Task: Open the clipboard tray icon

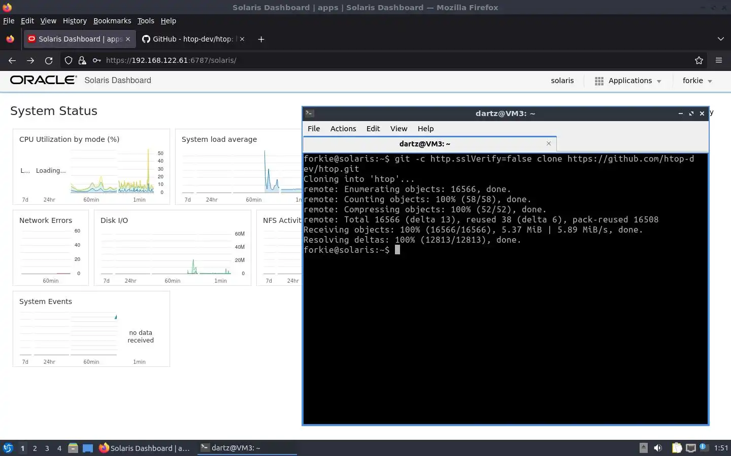Action: [x=677, y=448]
